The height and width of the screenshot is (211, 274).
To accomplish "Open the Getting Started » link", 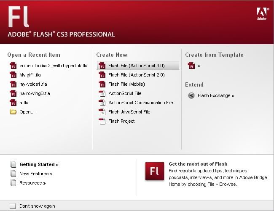I will click(39, 164).
